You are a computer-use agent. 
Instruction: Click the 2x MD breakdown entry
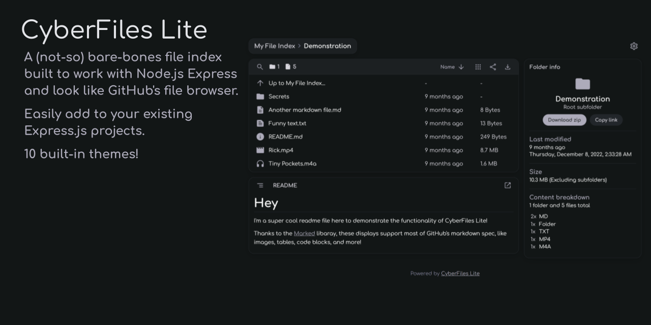pyautogui.click(x=539, y=216)
